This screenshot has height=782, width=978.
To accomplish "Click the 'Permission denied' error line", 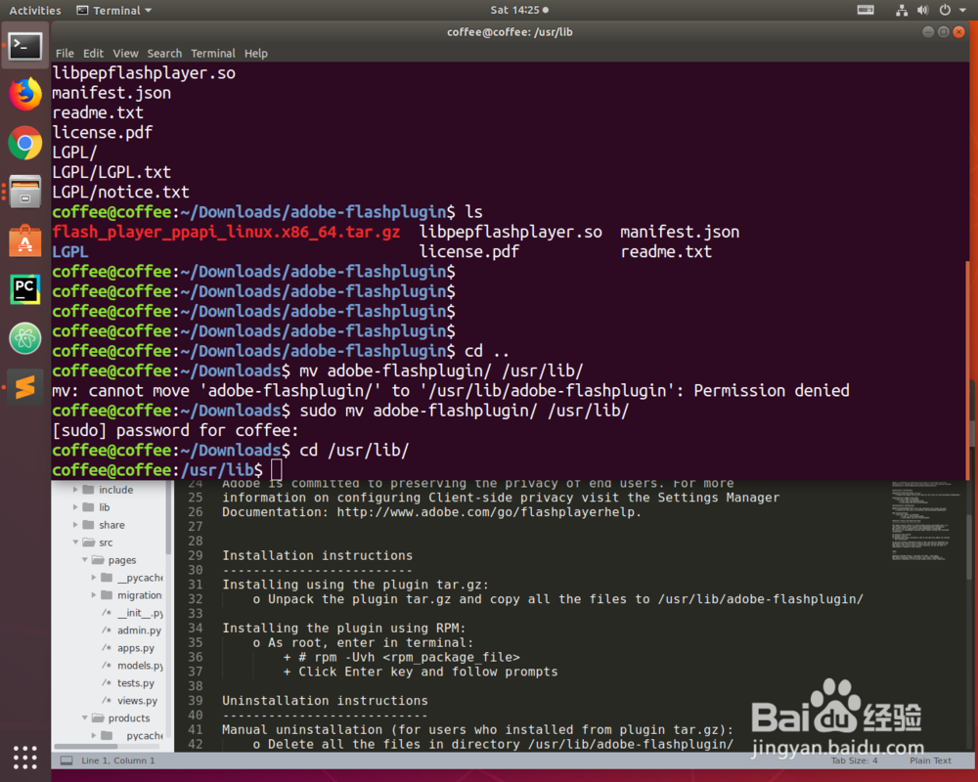I will click(450, 391).
